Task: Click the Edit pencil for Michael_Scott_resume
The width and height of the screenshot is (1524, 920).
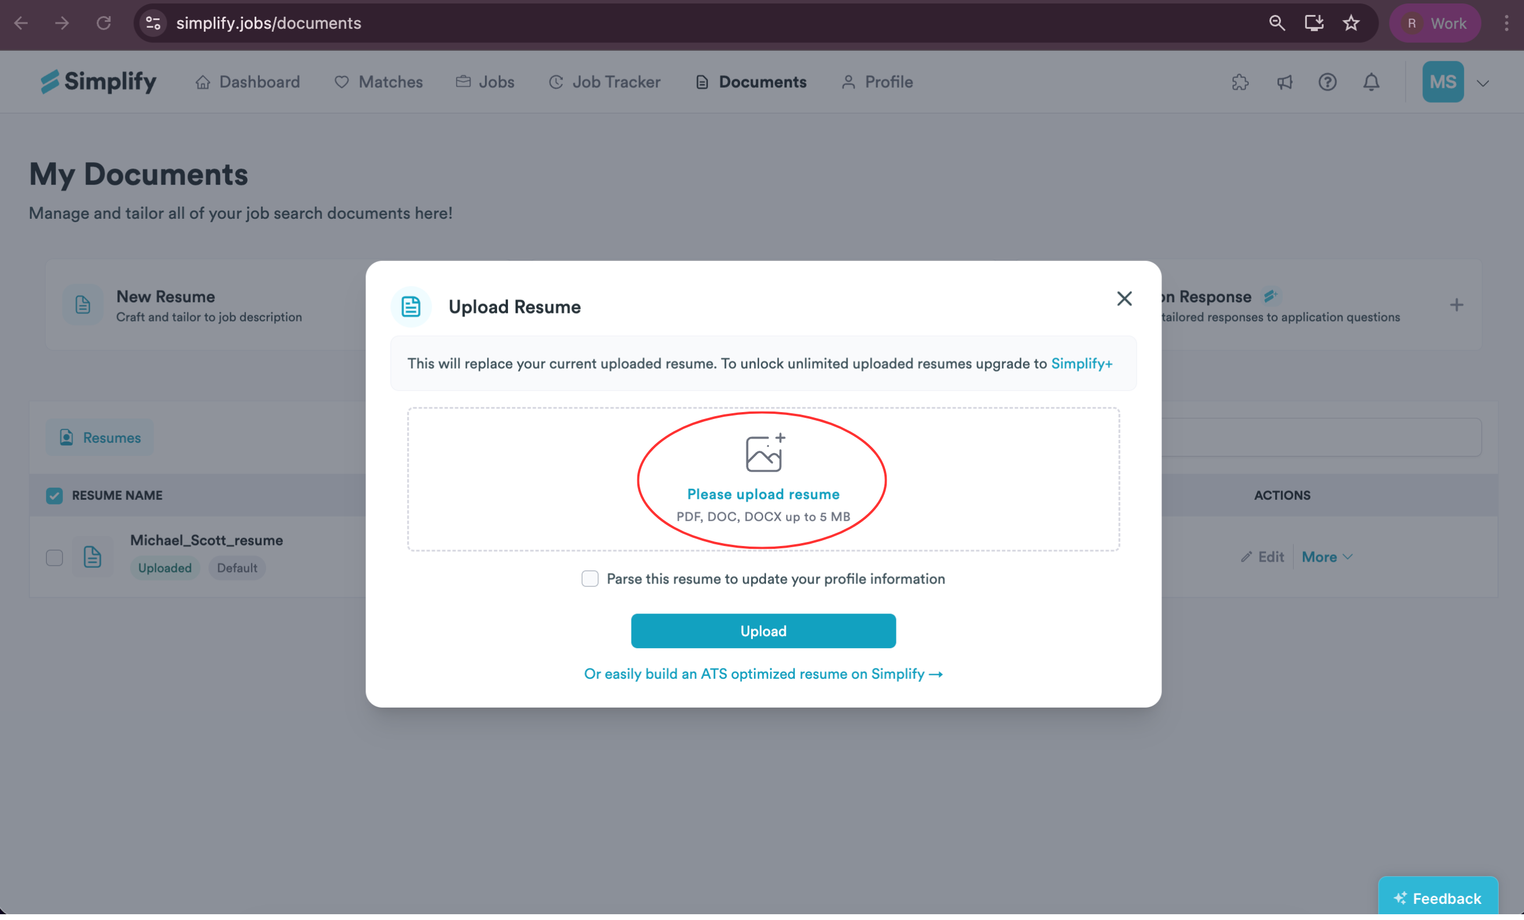Action: click(1262, 557)
